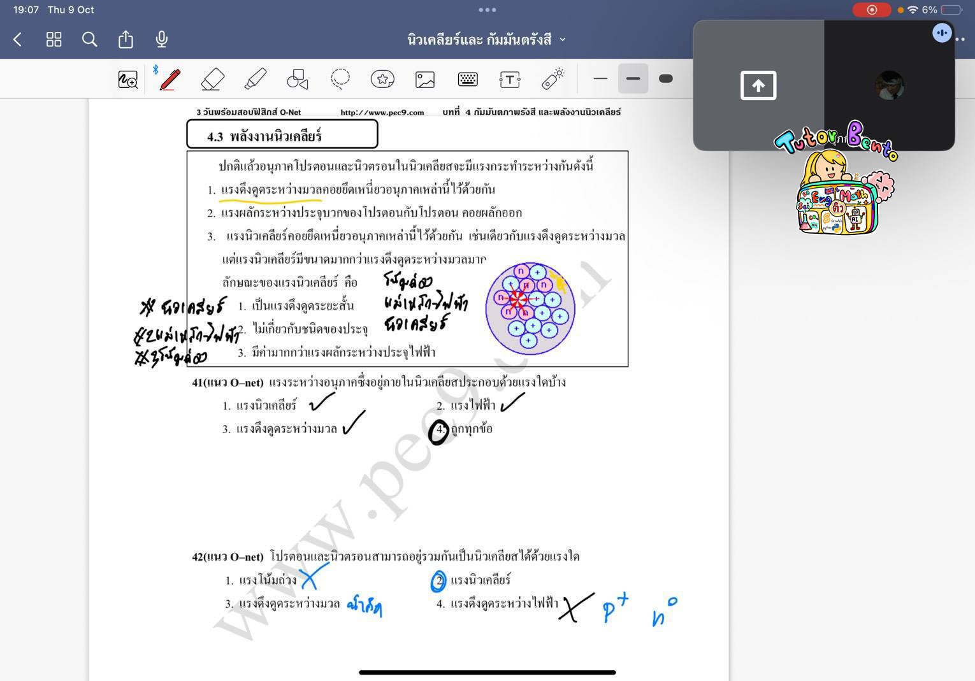This screenshot has height=681, width=975.
Task: Open the Elements sticker tool
Action: [x=382, y=79]
